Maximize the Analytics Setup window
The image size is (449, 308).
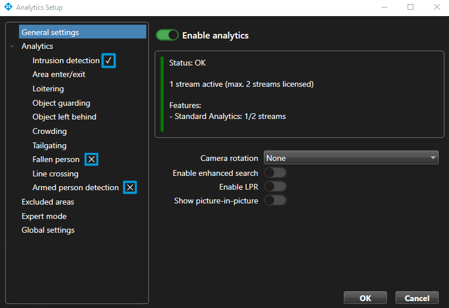tap(410, 7)
